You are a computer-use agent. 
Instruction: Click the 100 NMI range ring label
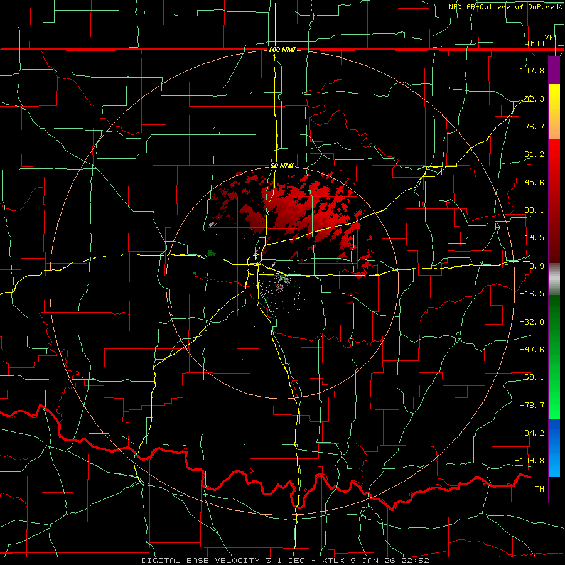(282, 50)
